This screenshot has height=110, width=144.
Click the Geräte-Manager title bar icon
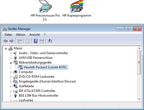pos(5,29)
